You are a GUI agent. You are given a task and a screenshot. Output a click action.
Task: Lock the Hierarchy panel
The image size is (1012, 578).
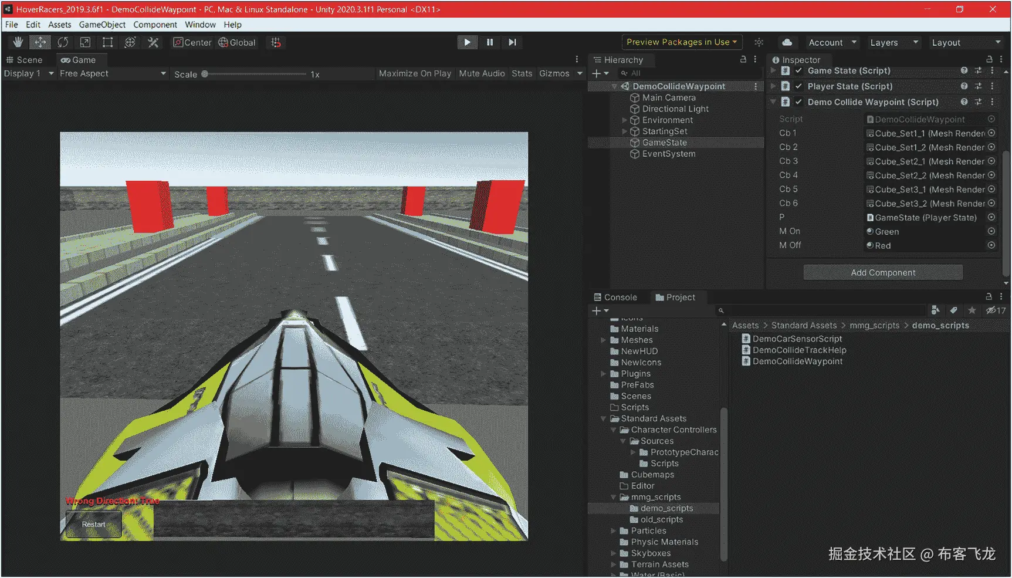point(743,59)
